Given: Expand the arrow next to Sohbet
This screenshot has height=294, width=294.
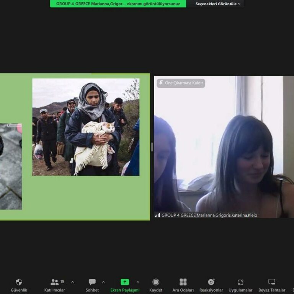Looking at the screenshot, I should (103, 282).
